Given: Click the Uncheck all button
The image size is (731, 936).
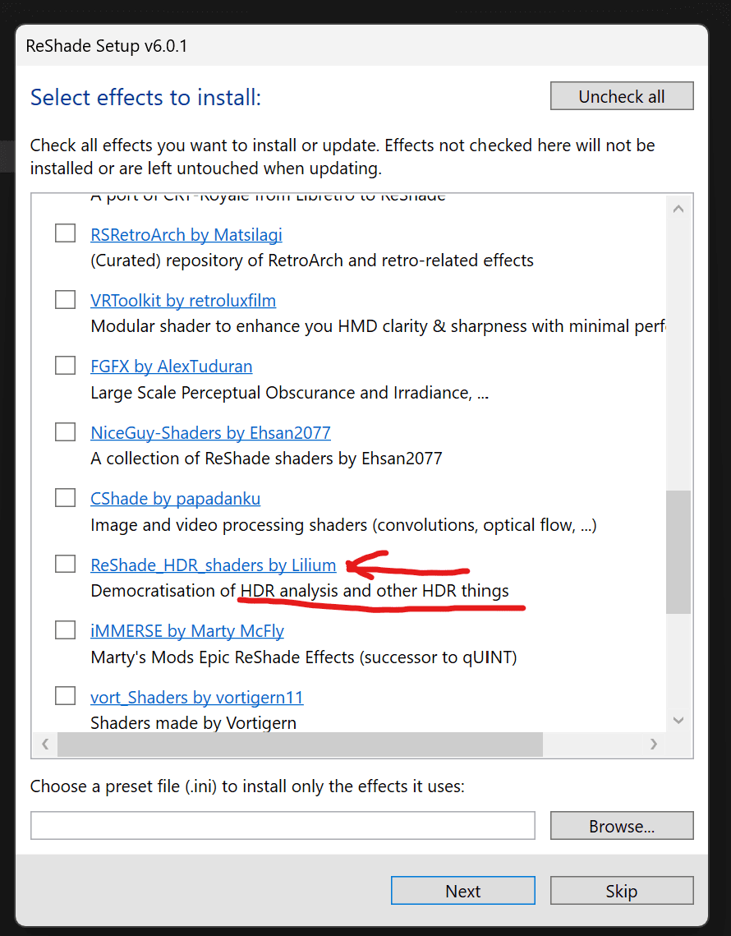Looking at the screenshot, I should tap(621, 96).
